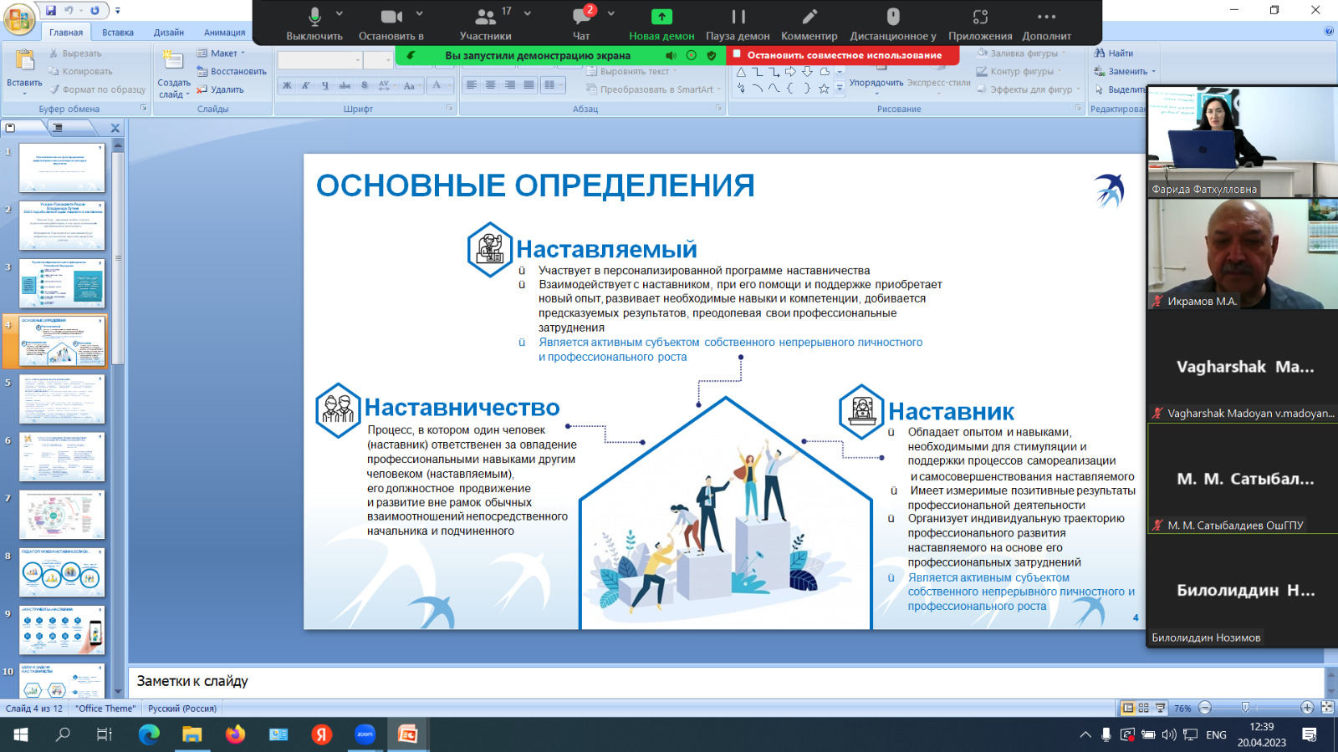The height and width of the screenshot is (752, 1338).
Task: Open the Animation ribbon tab
Action: 224,33
